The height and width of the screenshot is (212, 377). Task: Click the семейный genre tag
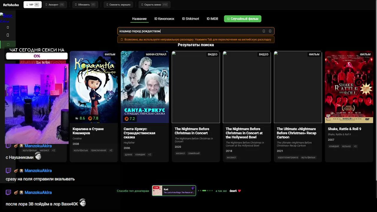point(194,153)
